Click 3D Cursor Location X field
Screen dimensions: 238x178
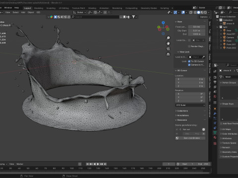[190, 79]
